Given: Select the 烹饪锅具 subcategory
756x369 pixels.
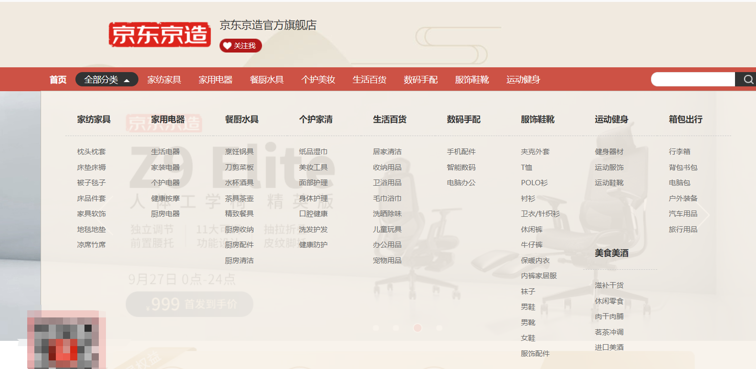Looking at the screenshot, I should point(240,152).
